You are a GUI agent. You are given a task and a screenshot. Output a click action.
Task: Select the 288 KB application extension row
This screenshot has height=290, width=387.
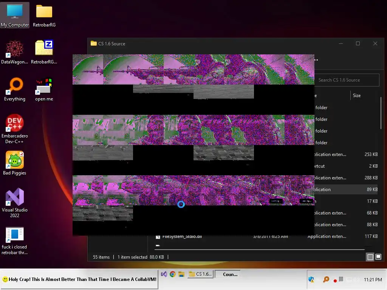tap(346, 178)
